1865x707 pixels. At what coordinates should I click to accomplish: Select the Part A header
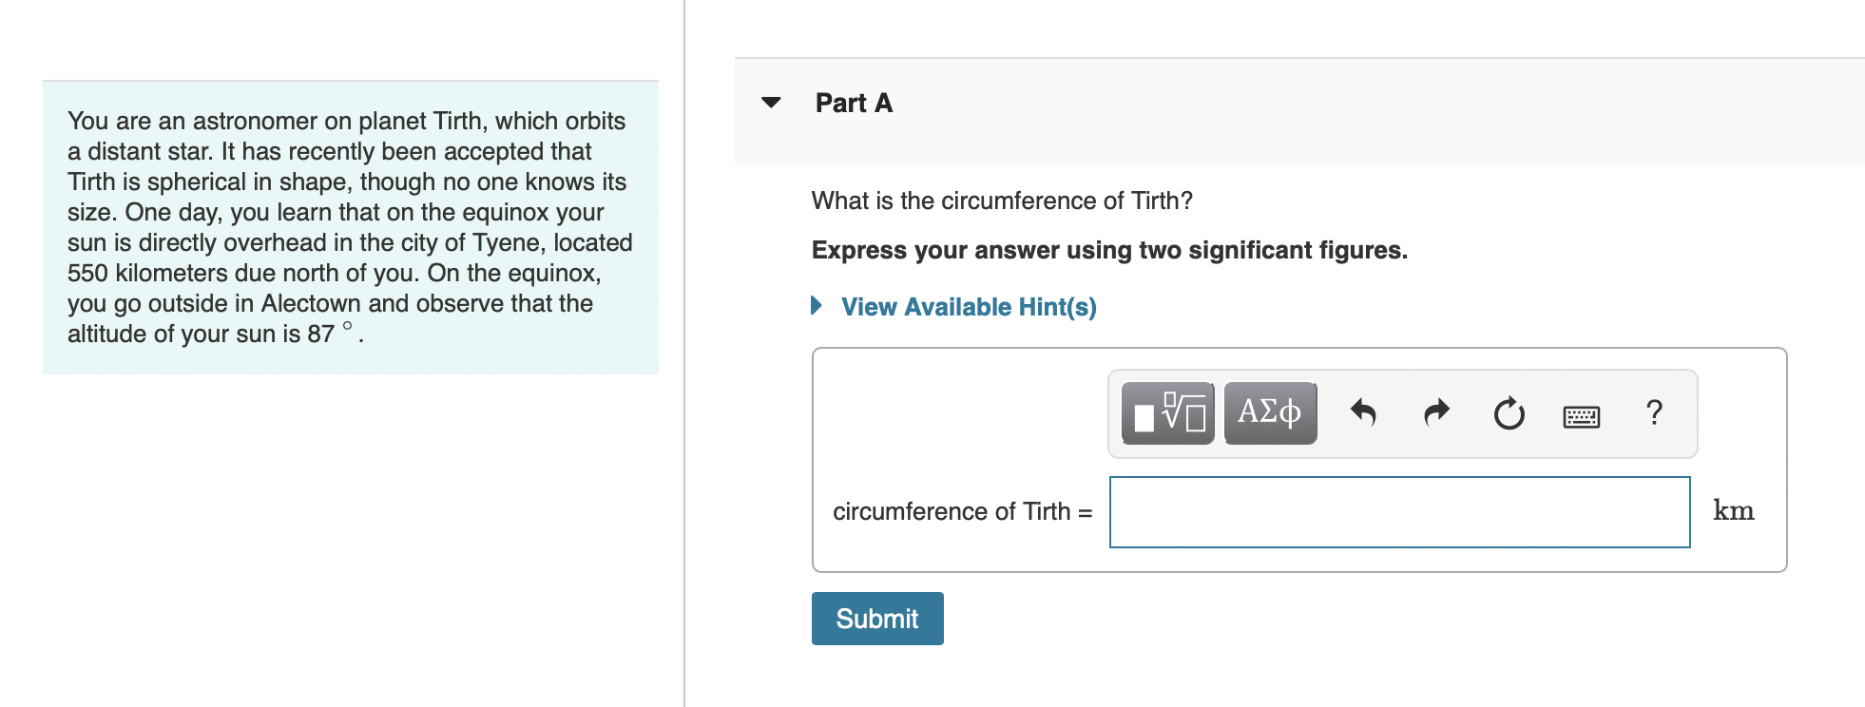pyautogui.click(x=853, y=104)
